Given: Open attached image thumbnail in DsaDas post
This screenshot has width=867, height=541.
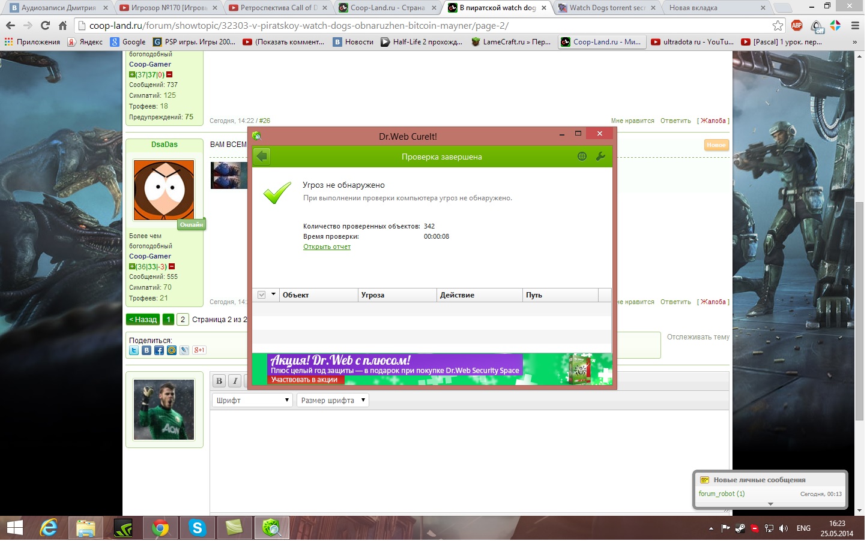Looking at the screenshot, I should (229, 176).
